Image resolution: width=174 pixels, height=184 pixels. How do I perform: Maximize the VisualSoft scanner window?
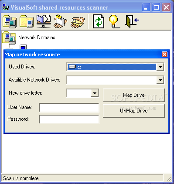coord(156,7)
